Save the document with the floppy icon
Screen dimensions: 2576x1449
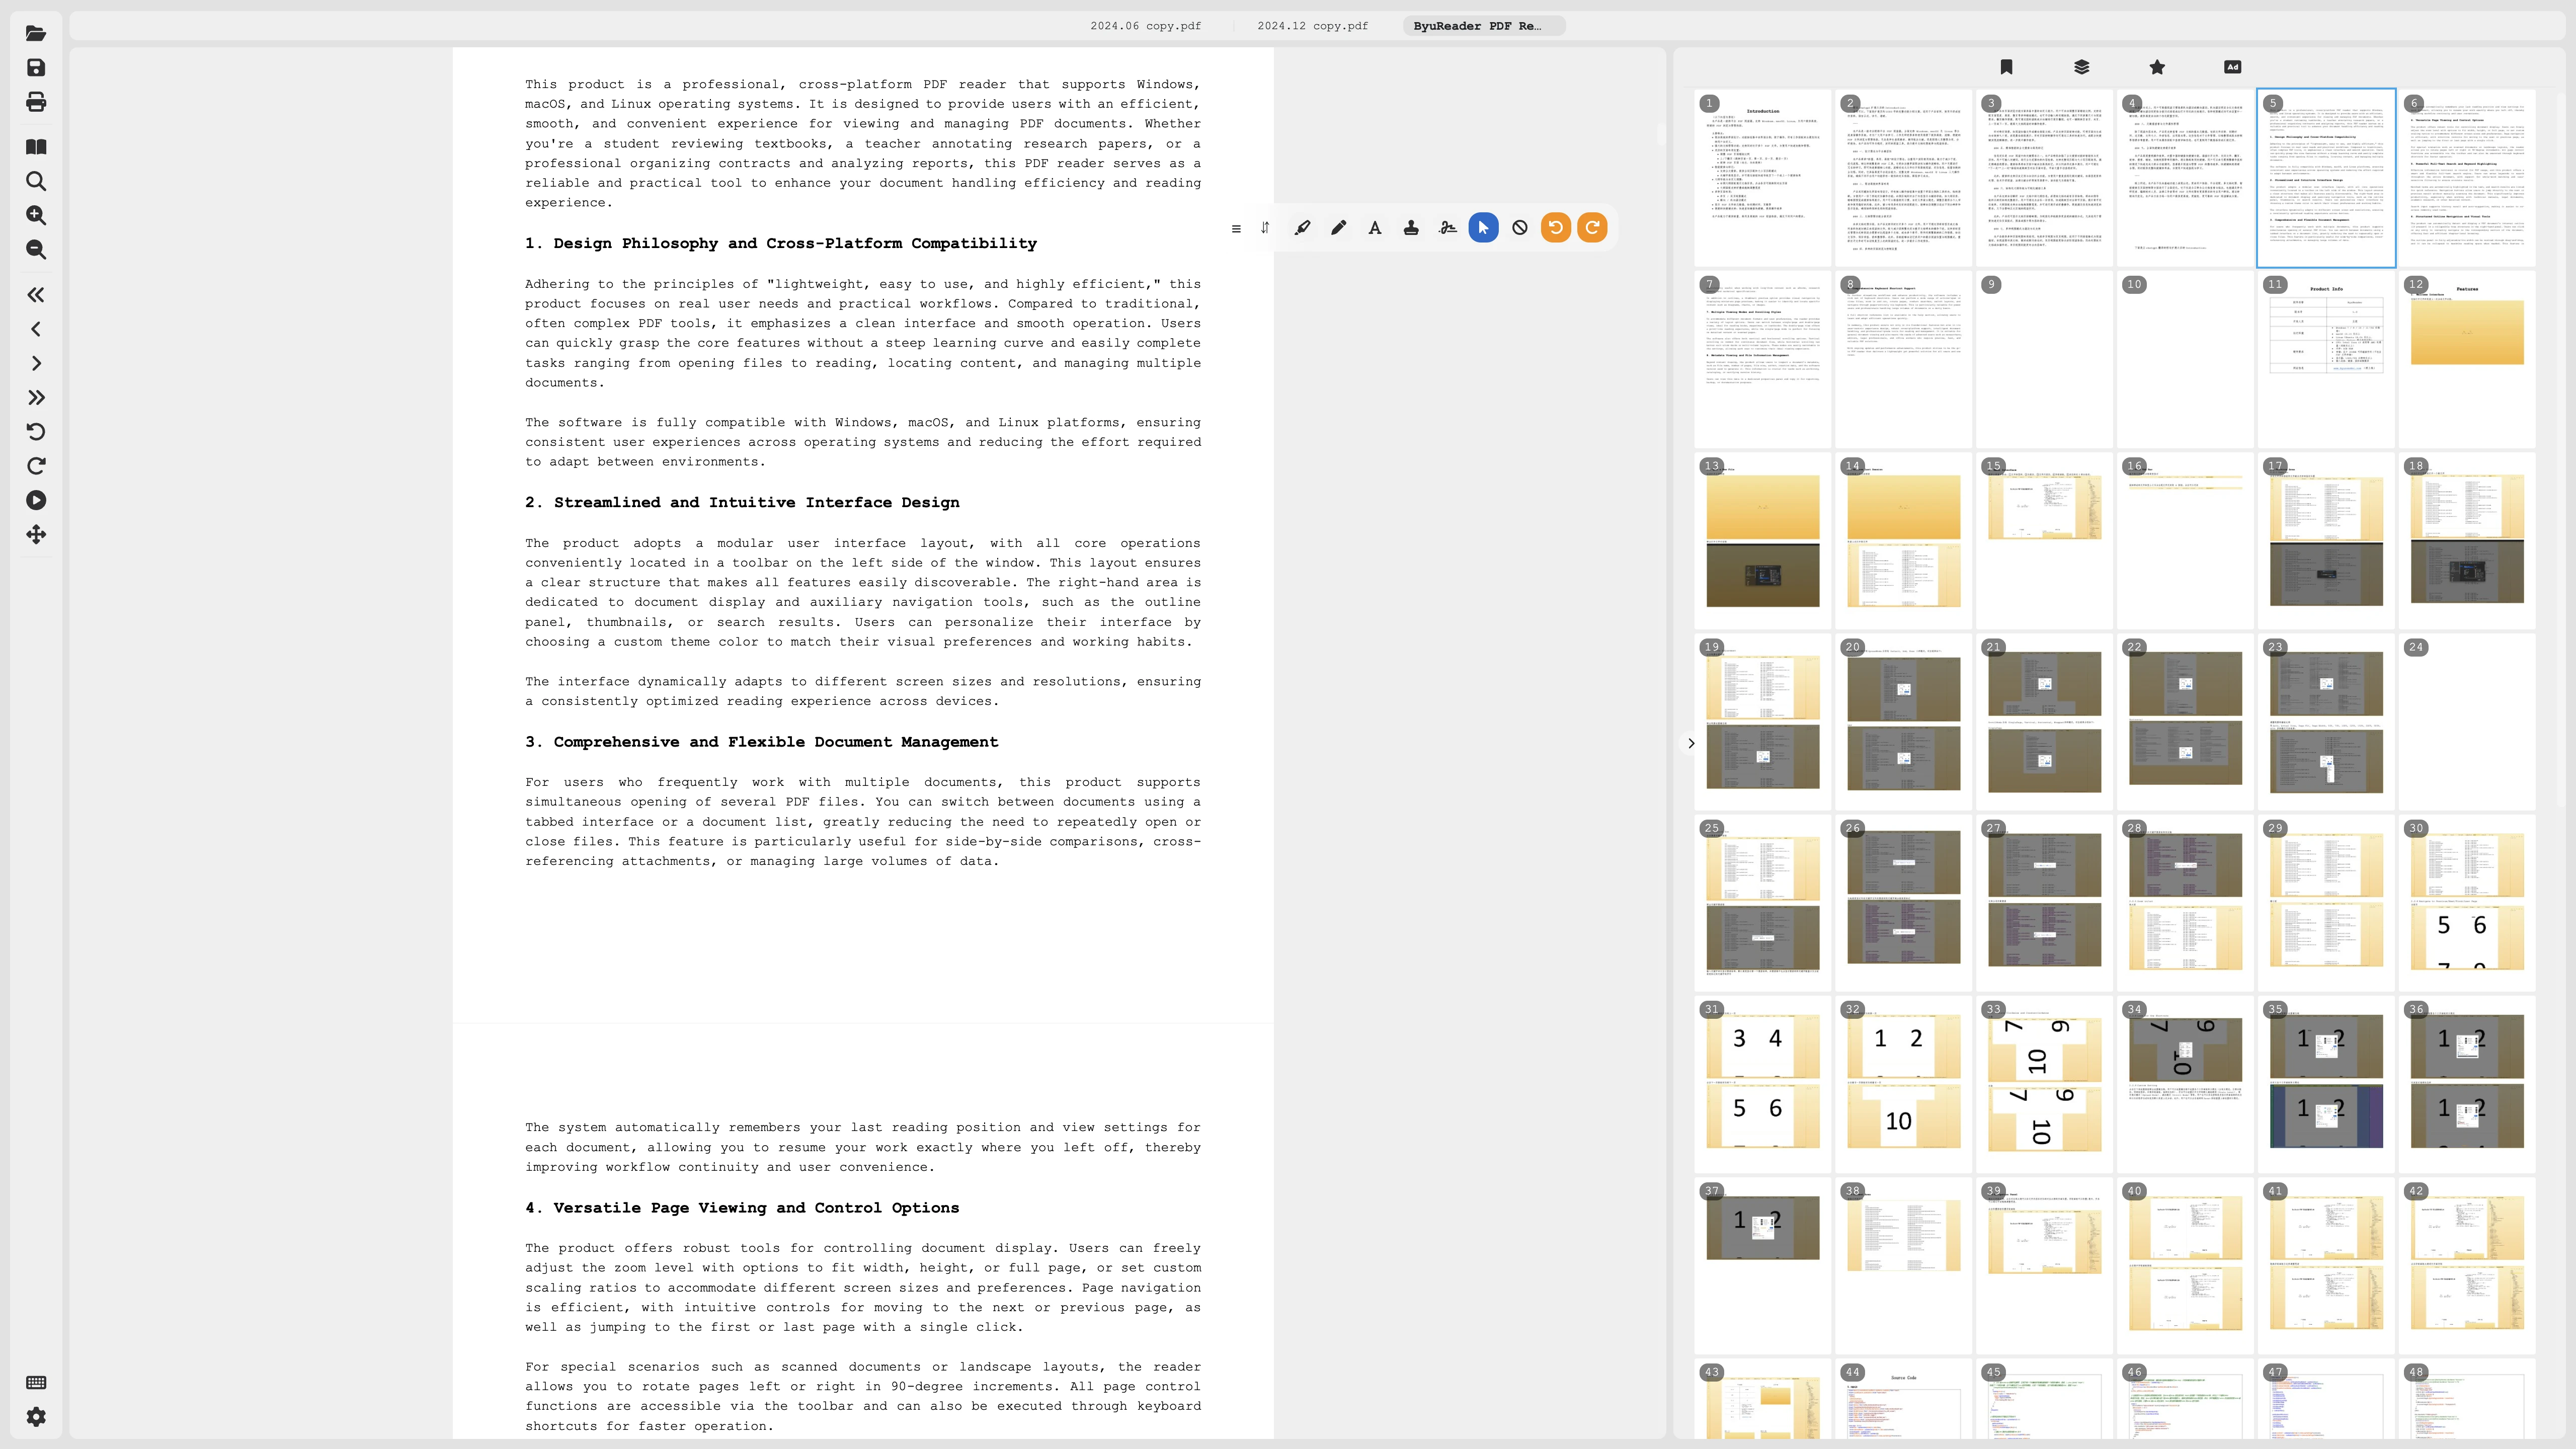pos(36,67)
